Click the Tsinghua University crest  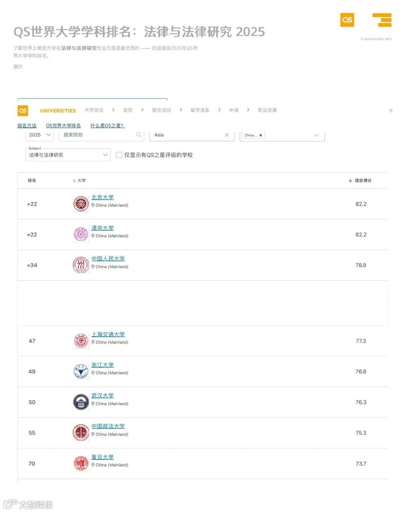[x=81, y=235]
